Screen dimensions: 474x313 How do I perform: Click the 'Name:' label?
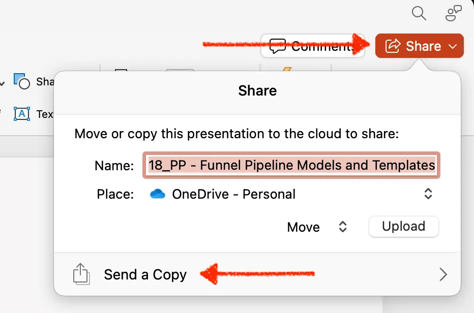coord(114,166)
